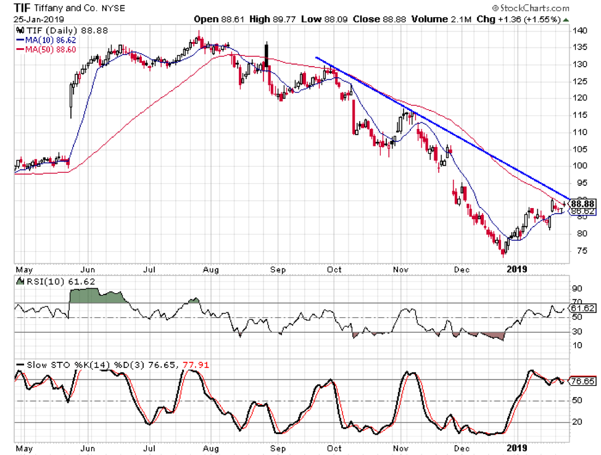Click the RSI 90 axis label
The height and width of the screenshot is (455, 601).
[577, 288]
